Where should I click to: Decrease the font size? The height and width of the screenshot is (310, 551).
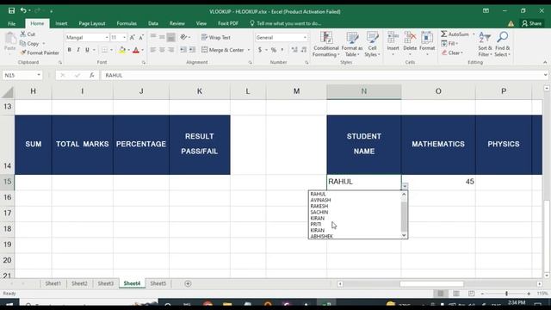[141, 37]
